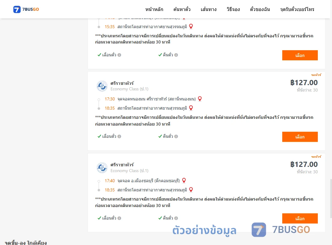
Task: Choose เลือก for the 17:40 ชลบุรี trip
Action: (300, 218)
